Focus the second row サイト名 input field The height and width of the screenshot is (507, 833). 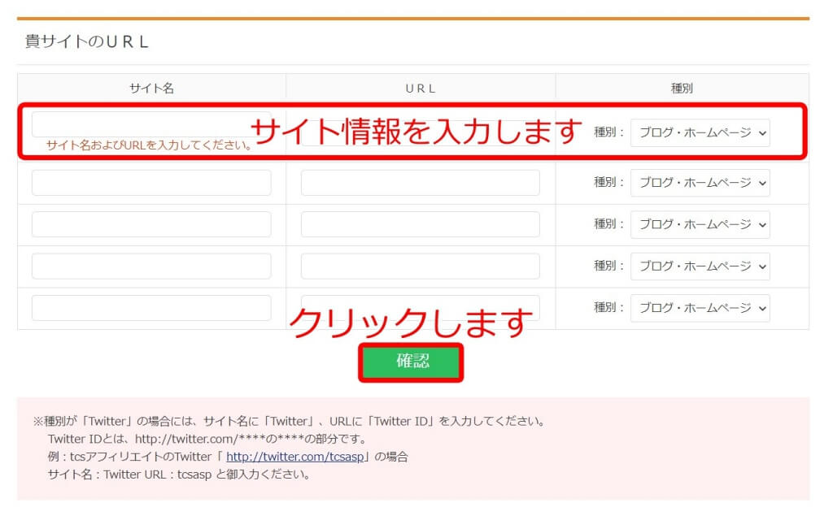coord(151,183)
